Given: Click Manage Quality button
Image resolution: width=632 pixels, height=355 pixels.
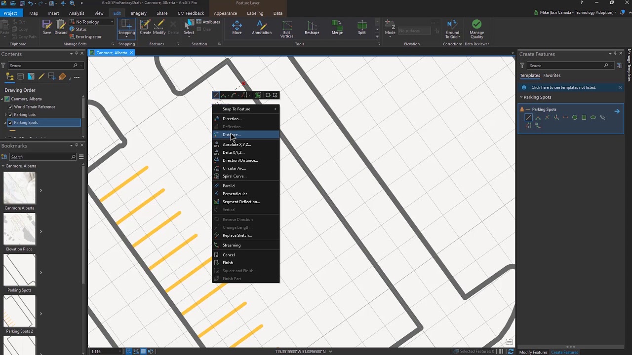Looking at the screenshot, I should tap(477, 29).
